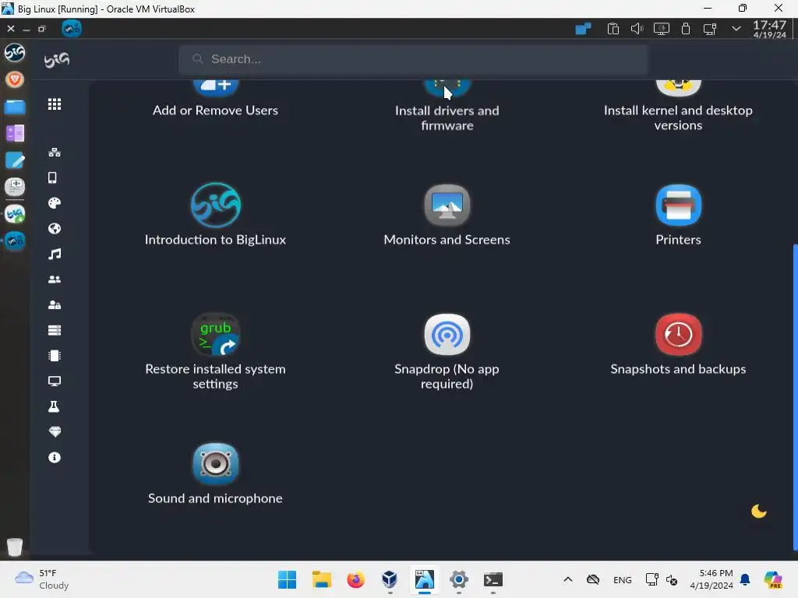Select the globe category icon in sidebar

tap(55, 228)
